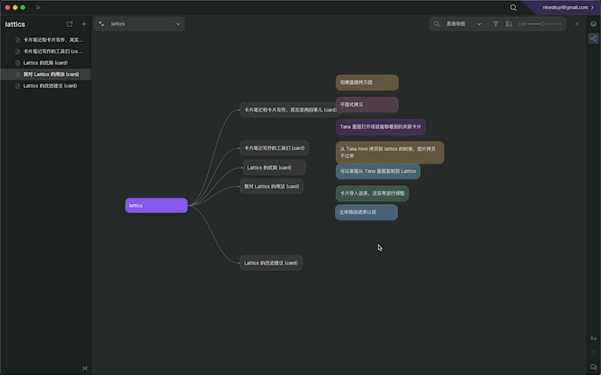Screen dimensions: 601x375
Task: Toggle the purple mind map graph icon
Action: click(593, 38)
